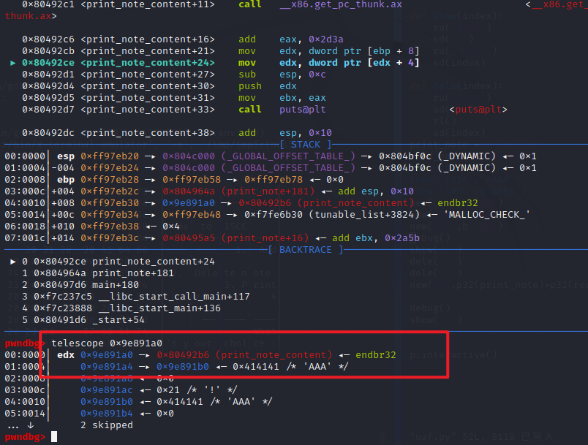
Task: Click the address 0x80492c6 in disassembly
Action: coord(48,39)
